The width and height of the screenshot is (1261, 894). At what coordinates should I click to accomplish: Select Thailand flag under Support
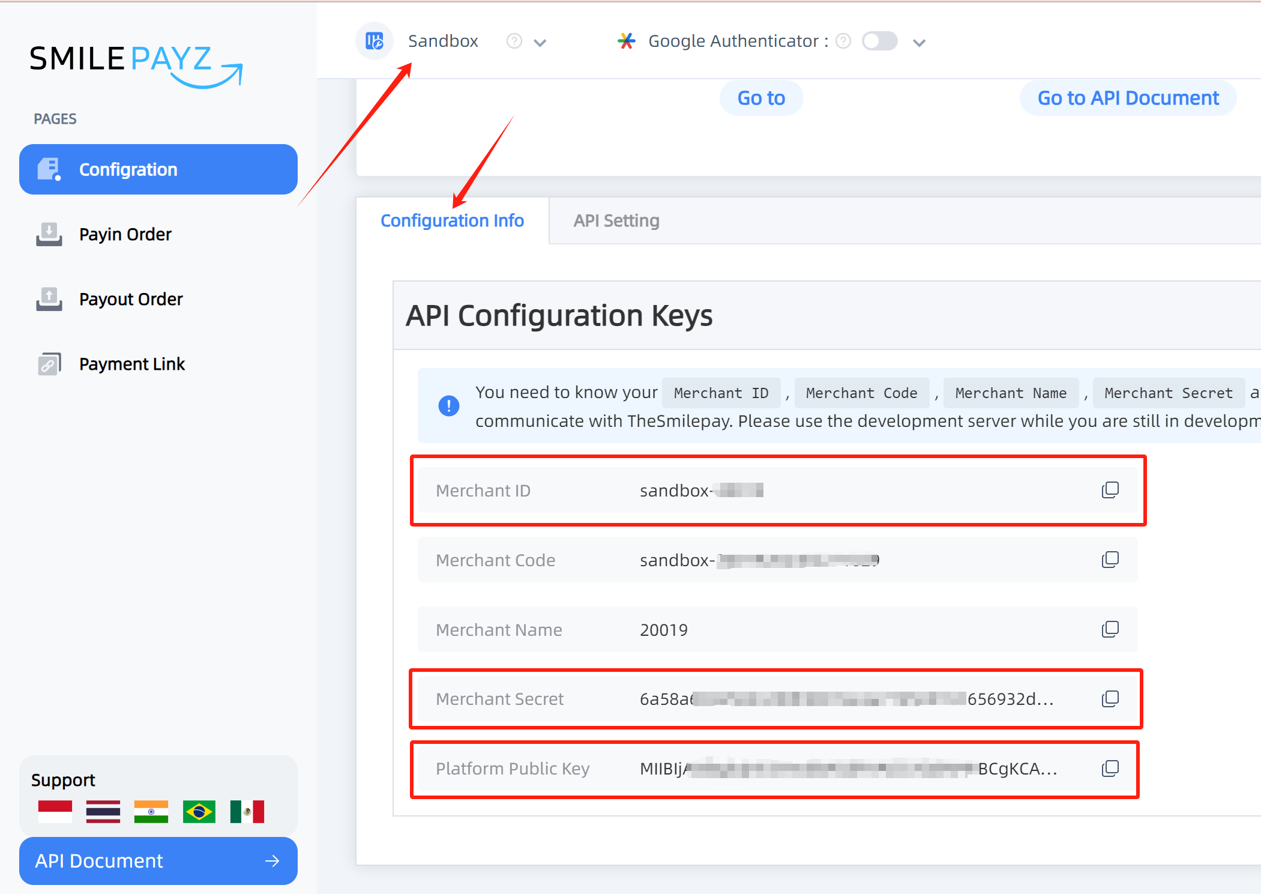click(x=103, y=812)
